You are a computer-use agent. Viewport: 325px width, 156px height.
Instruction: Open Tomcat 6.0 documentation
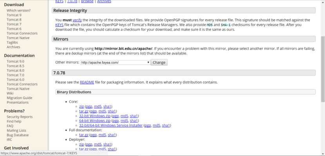pyautogui.click(x=15, y=79)
